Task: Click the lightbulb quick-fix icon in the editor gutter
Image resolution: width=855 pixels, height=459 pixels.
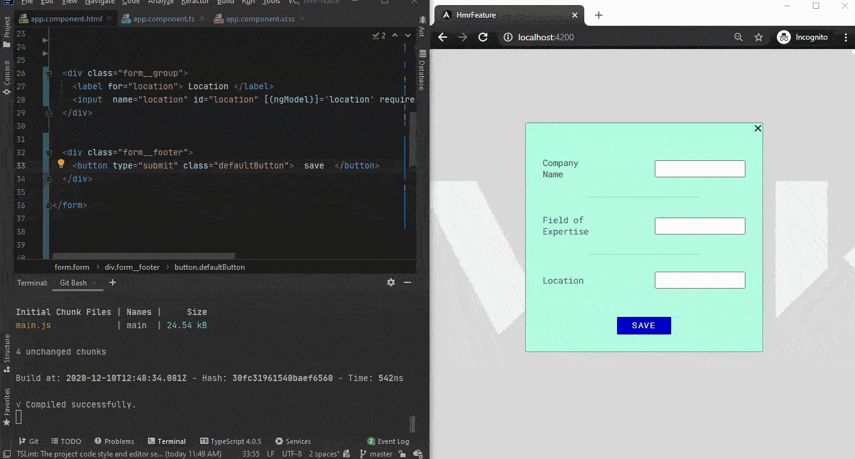Action: pyautogui.click(x=61, y=164)
